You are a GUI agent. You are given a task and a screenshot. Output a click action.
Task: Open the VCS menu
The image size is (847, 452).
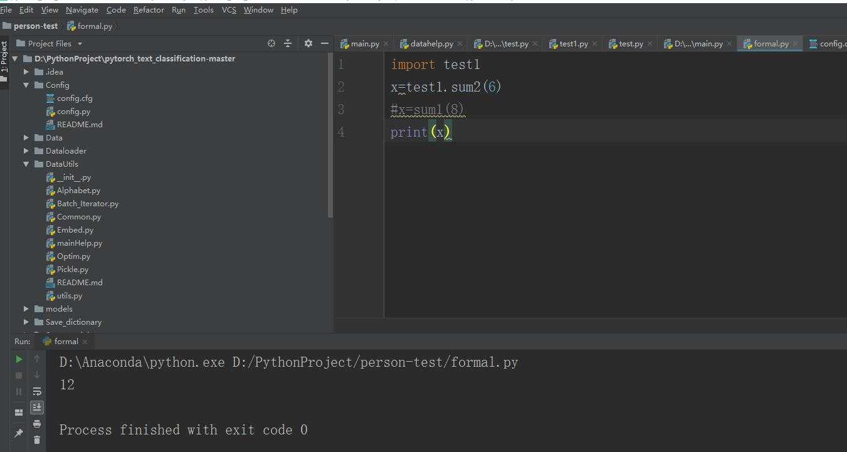(x=229, y=10)
